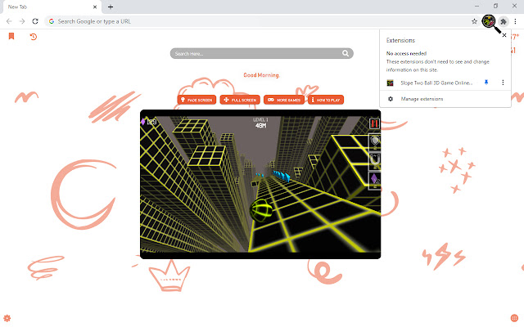Open the How To Play button
This screenshot has height=327, width=524.
click(326, 100)
